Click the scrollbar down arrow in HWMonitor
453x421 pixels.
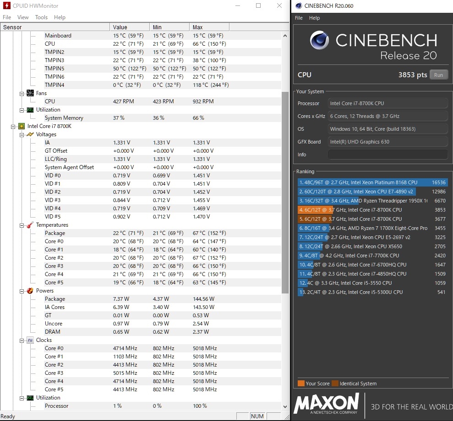coord(285,406)
